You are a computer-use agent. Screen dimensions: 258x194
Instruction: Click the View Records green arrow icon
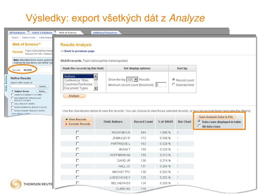[67, 119]
